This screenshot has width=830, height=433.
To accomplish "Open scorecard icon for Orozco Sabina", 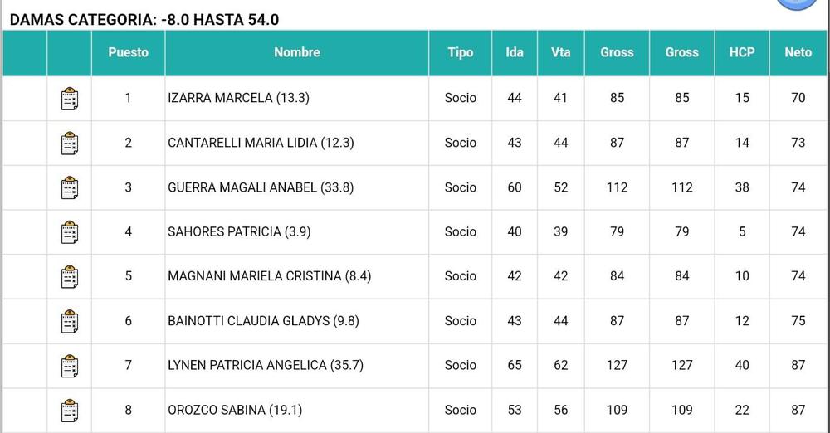I will tap(70, 411).
